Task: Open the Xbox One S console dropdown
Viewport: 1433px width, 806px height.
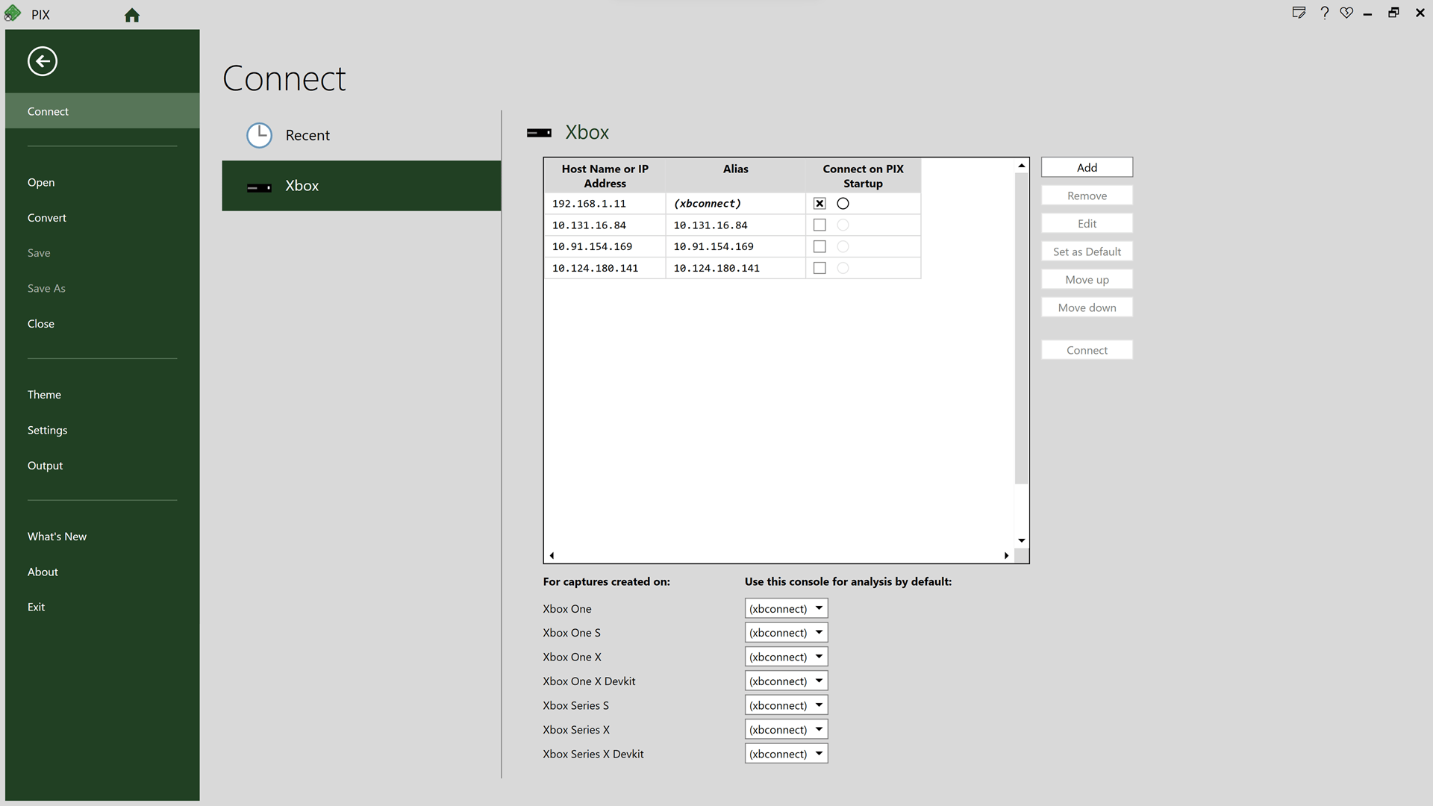Action: pos(786,633)
